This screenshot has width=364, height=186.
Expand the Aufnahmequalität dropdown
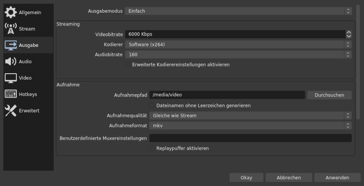coord(250,116)
